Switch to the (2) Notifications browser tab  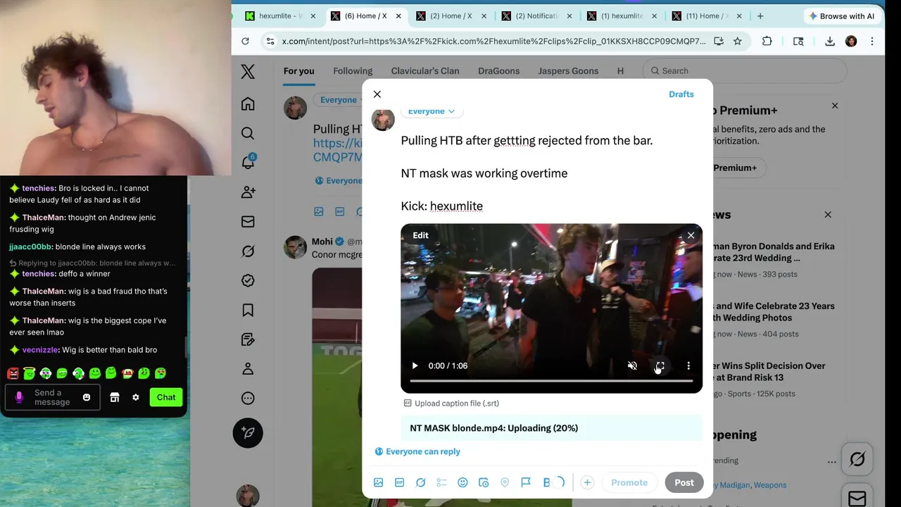click(538, 15)
